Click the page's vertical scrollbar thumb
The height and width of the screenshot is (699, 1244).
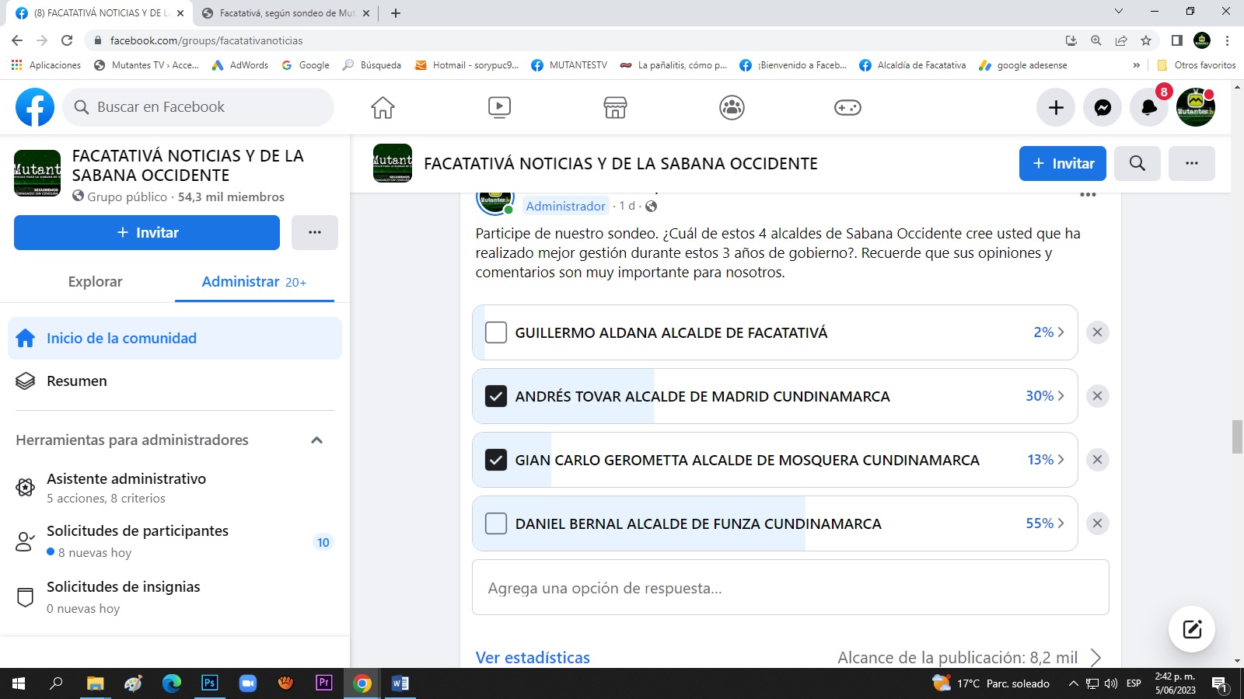(x=1237, y=436)
